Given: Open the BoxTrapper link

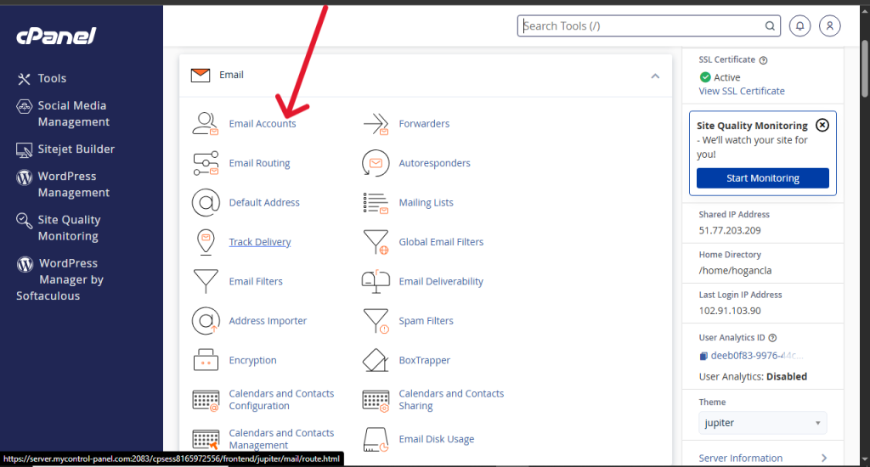Looking at the screenshot, I should point(425,360).
